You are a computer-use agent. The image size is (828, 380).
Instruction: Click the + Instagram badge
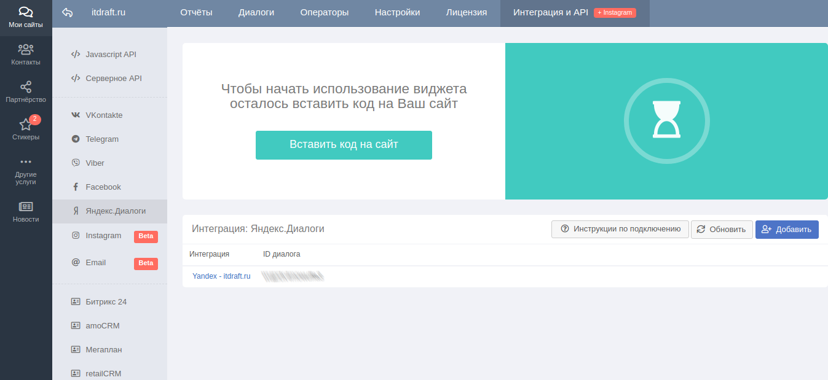(615, 12)
